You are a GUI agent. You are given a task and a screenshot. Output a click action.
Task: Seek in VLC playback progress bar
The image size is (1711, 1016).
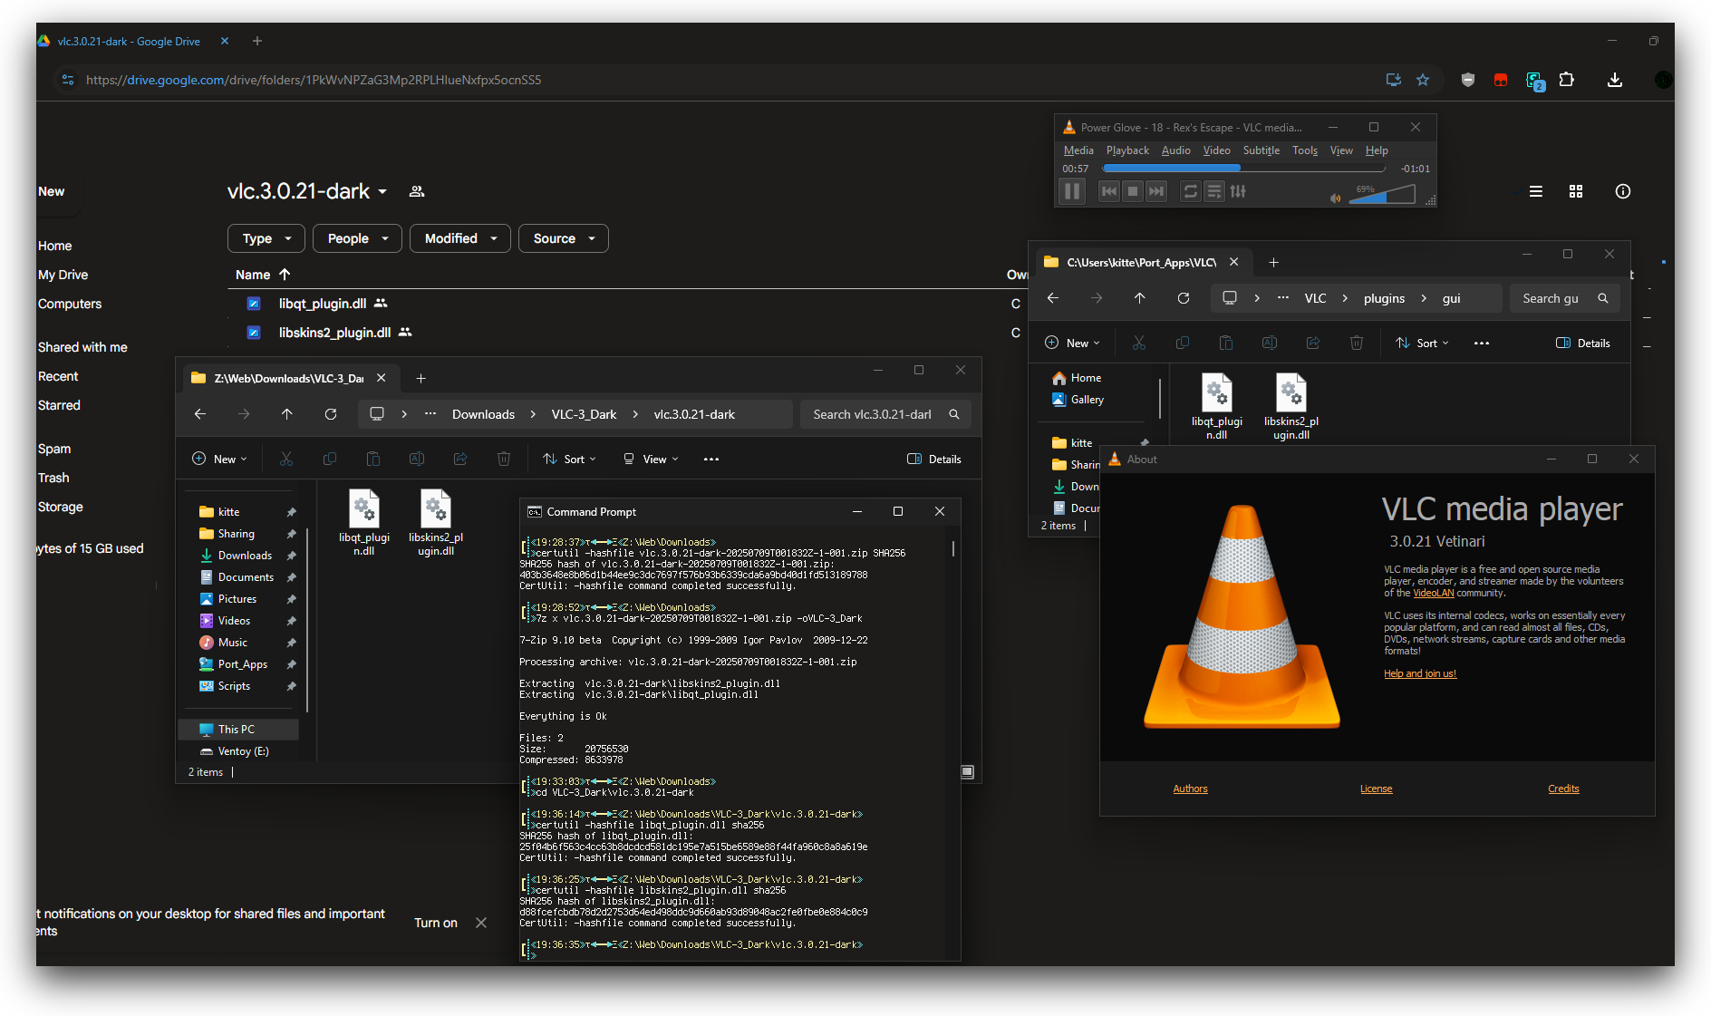click(x=1243, y=169)
